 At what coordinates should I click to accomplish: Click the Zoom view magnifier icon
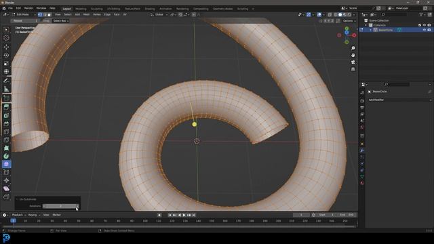coord(353,48)
